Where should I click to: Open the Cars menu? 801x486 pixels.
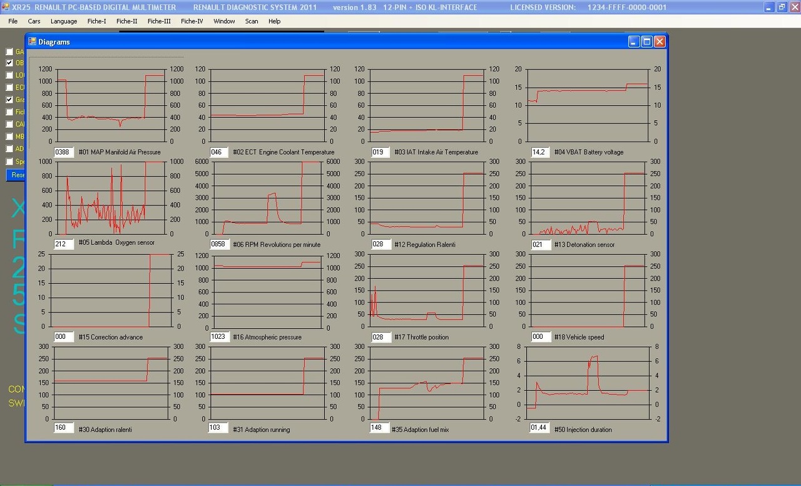coord(34,21)
